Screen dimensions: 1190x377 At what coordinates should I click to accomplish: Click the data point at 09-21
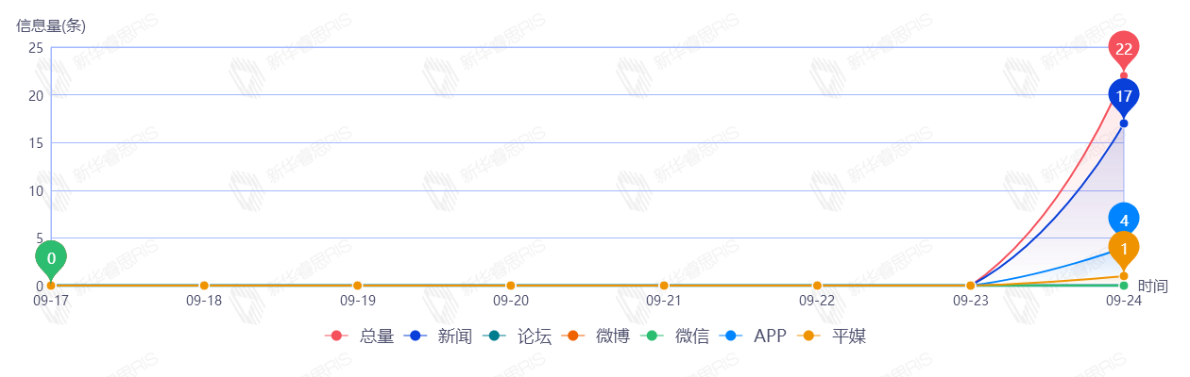tap(664, 286)
